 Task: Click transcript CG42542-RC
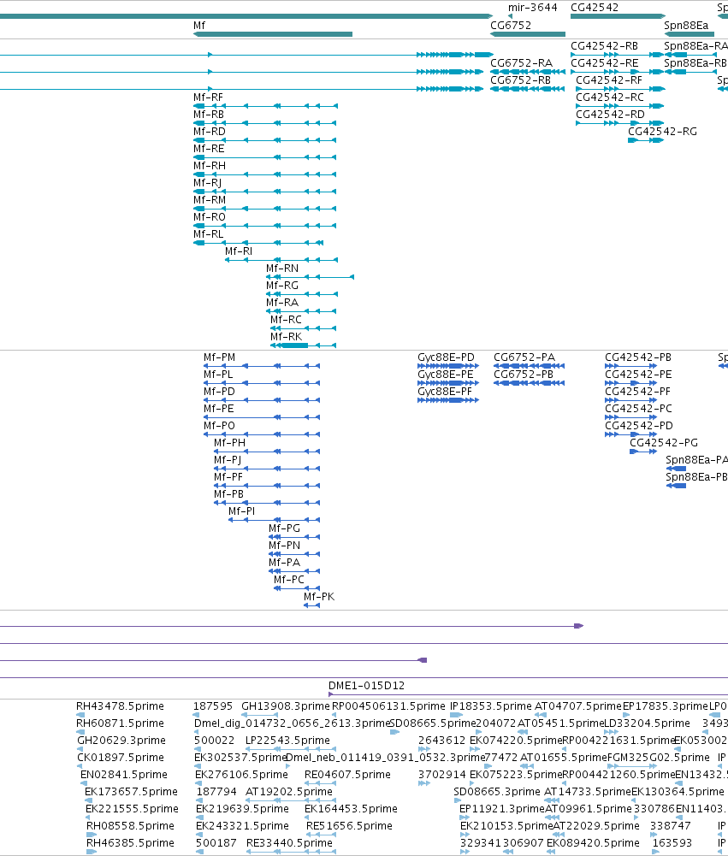(610, 97)
